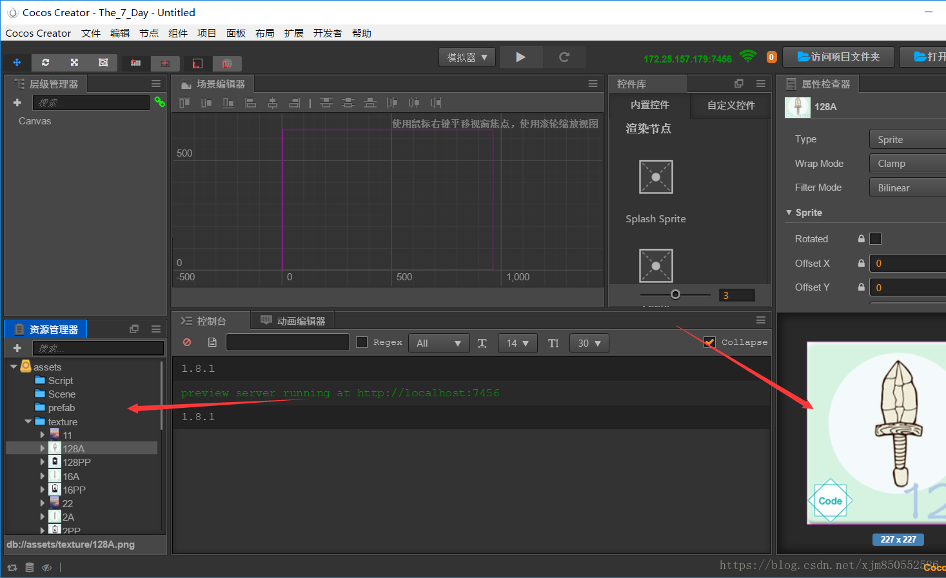The image size is (946, 578).
Task: Adjust the widget library zoom slider
Action: pos(675,294)
